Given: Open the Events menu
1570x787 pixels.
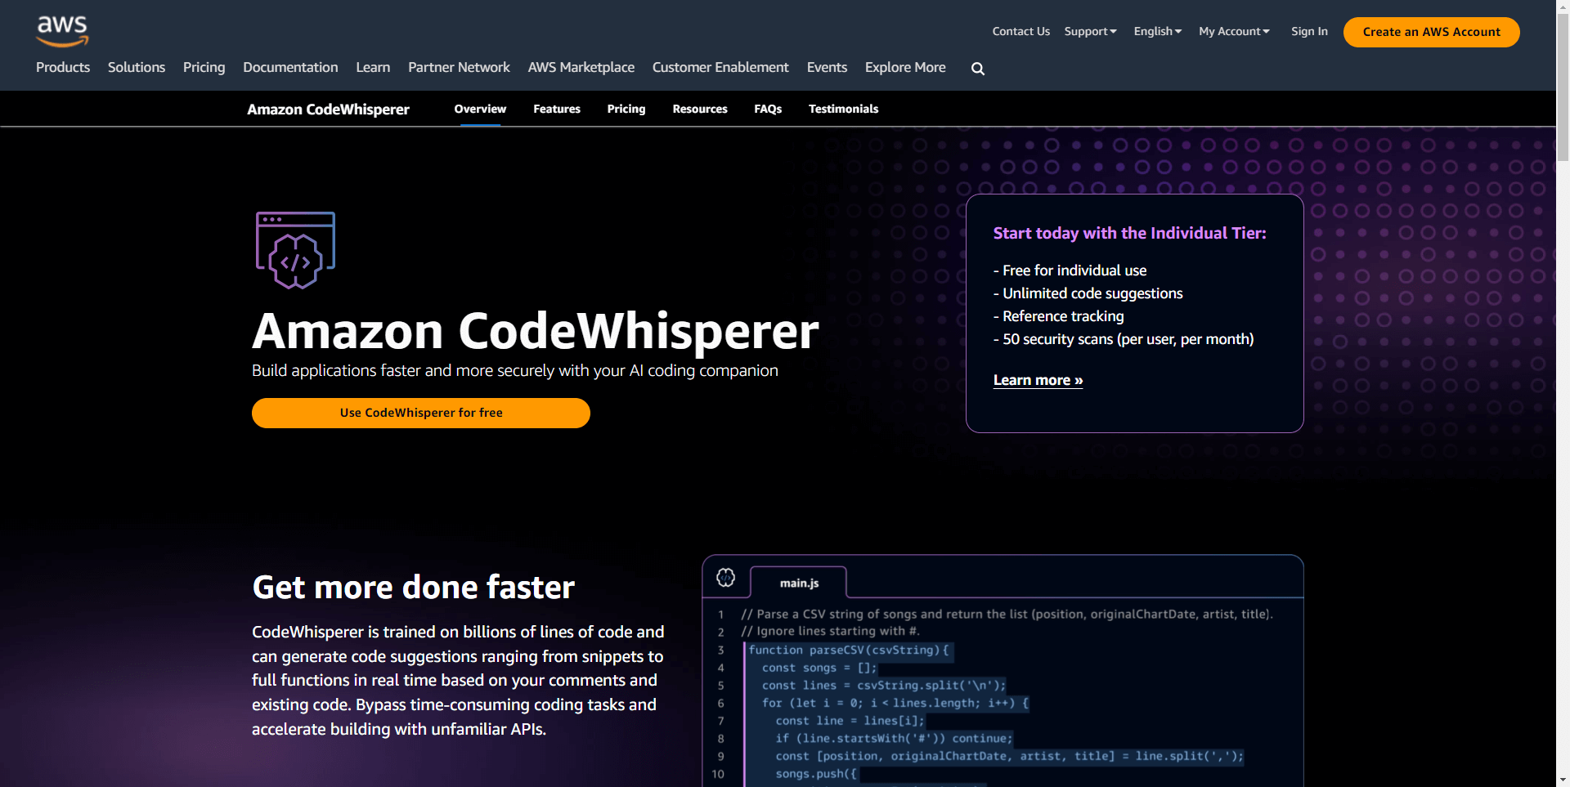Looking at the screenshot, I should tap(827, 67).
